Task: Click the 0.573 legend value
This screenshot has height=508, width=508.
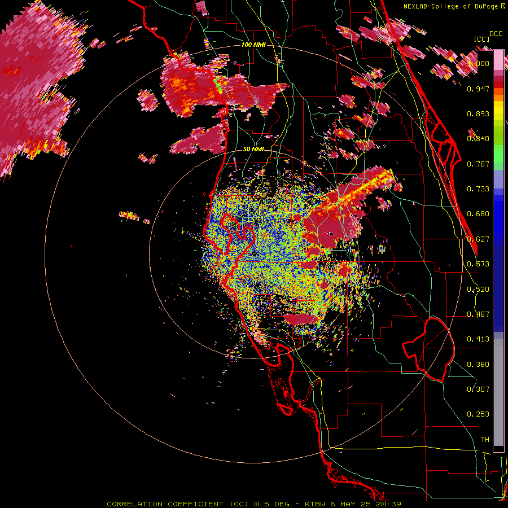Action: click(x=478, y=264)
